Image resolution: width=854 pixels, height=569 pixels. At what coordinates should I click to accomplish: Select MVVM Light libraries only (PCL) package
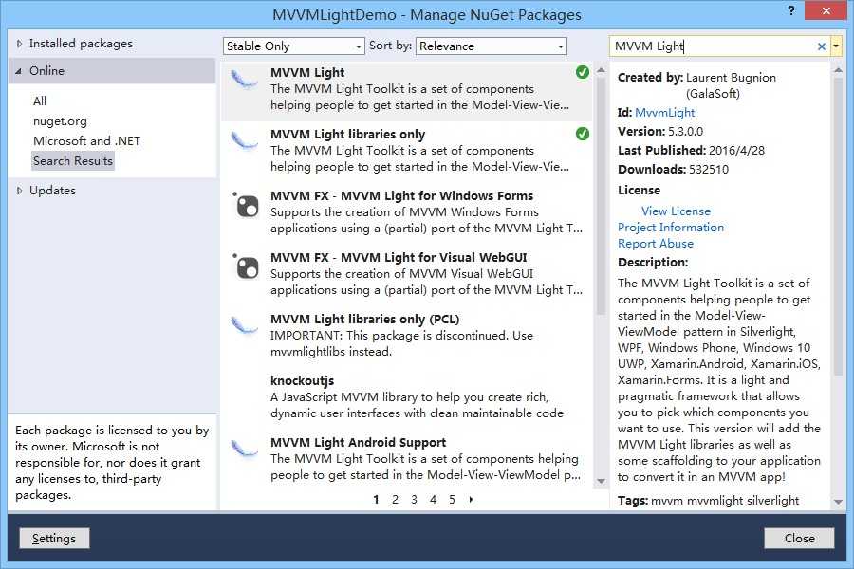[x=406, y=336]
